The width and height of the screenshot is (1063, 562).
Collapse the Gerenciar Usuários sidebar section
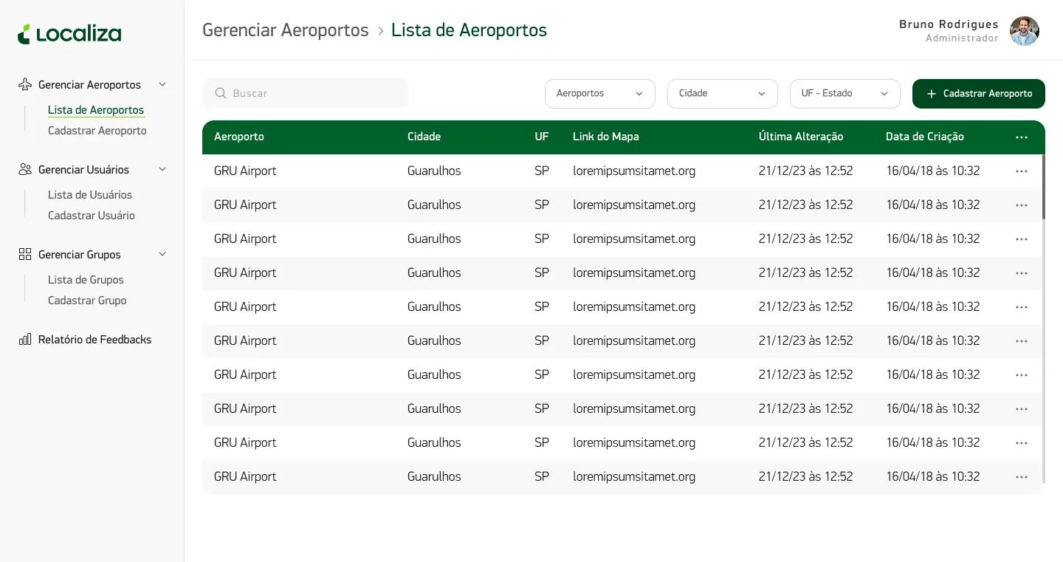(162, 169)
